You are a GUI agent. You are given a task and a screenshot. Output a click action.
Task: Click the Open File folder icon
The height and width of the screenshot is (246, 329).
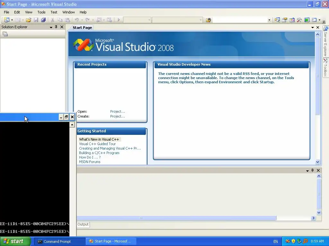pos(29,20)
